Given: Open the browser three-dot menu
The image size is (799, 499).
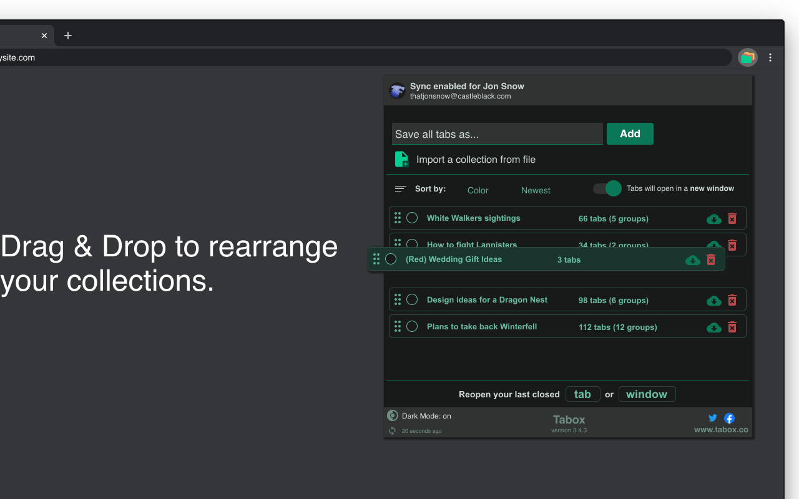Looking at the screenshot, I should 770,57.
